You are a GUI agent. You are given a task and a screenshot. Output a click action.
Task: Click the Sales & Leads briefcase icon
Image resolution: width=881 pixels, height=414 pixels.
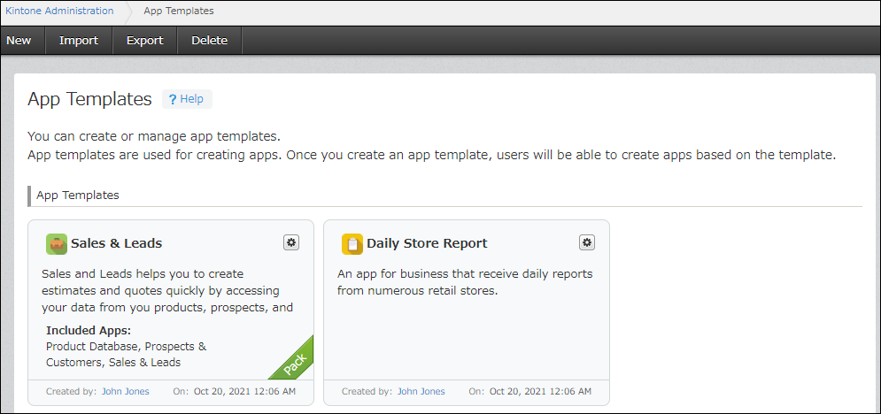tap(57, 243)
